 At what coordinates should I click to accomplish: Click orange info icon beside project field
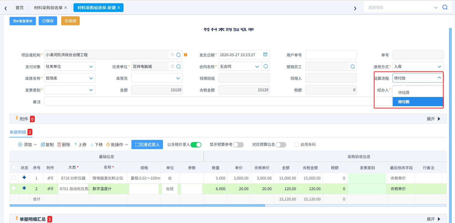point(186,55)
